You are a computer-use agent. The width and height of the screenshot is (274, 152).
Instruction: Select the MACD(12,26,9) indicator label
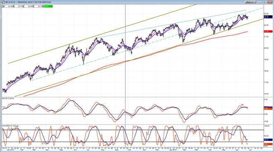(8, 99)
